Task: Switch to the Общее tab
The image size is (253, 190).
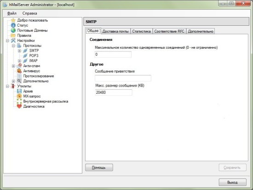Action: (93, 31)
